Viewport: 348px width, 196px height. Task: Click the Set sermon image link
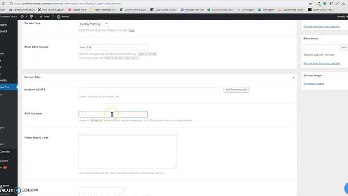tap(314, 83)
